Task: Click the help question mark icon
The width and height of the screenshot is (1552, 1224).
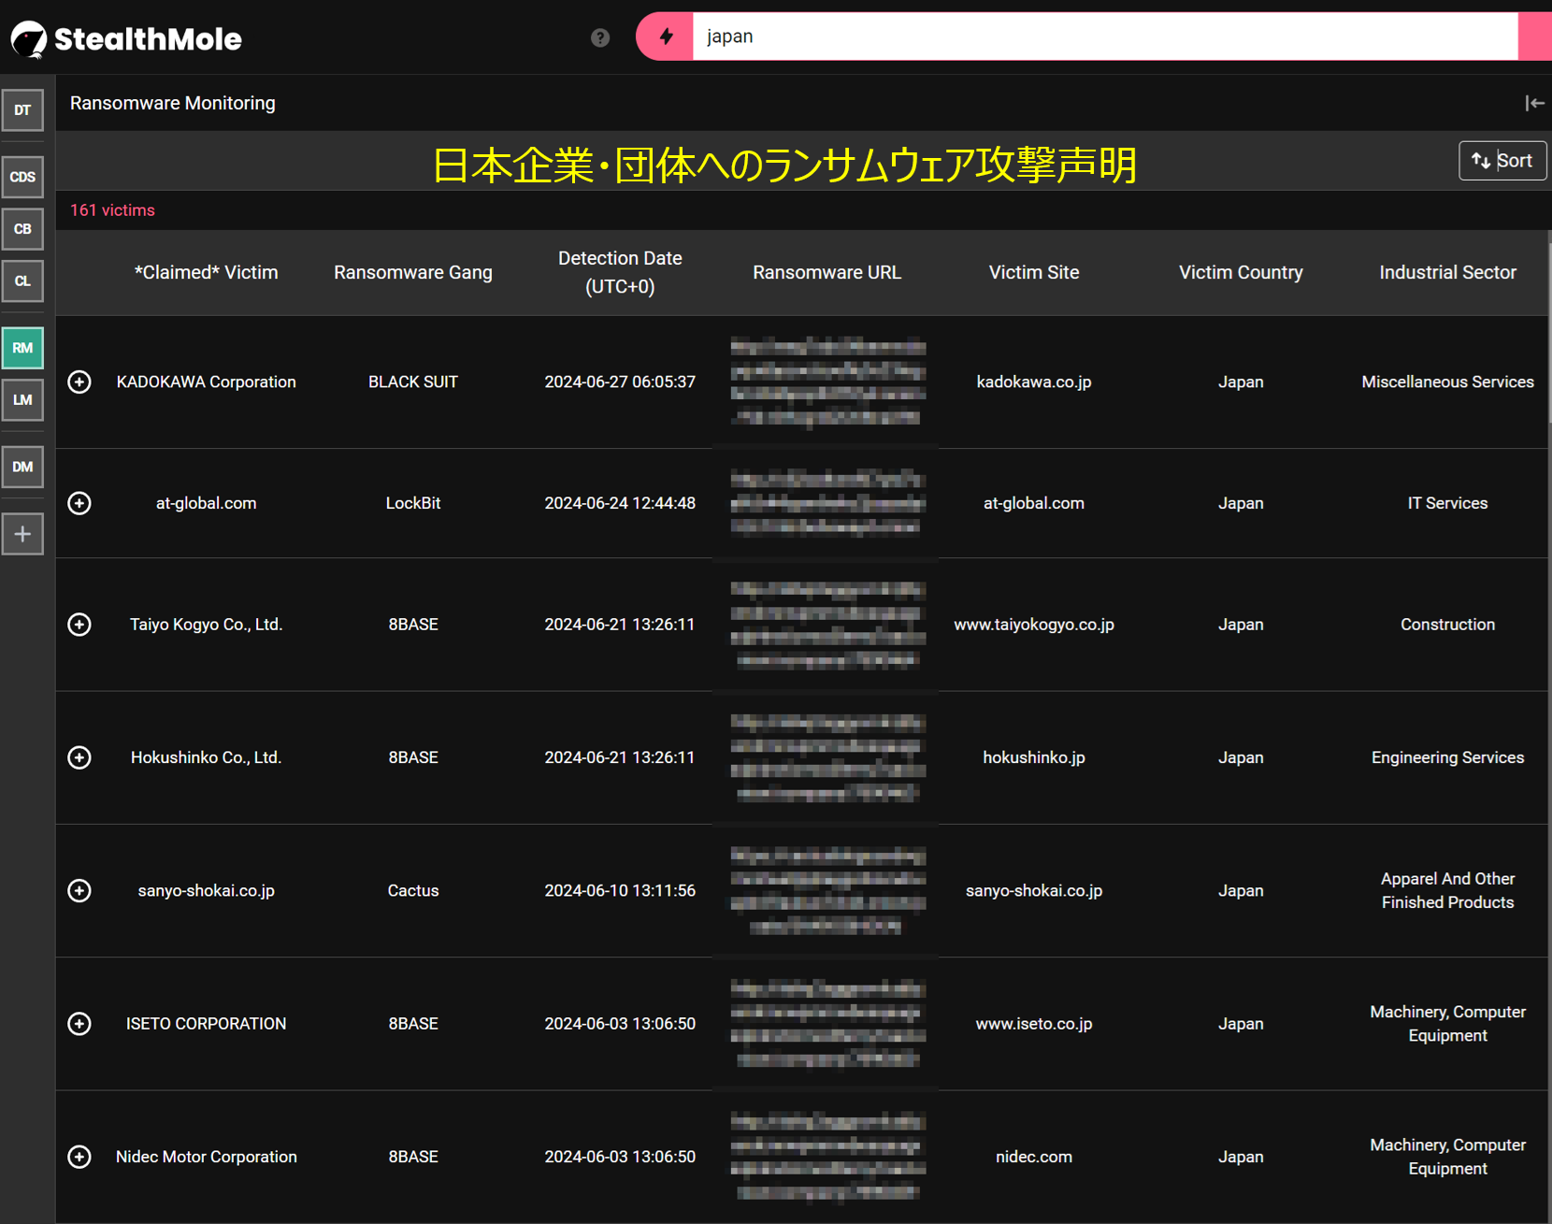Action: (600, 37)
